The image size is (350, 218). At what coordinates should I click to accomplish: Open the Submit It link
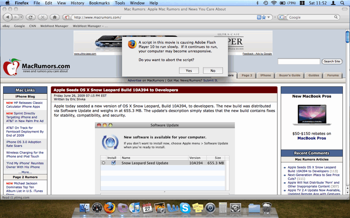pyautogui.click(x=210, y=80)
